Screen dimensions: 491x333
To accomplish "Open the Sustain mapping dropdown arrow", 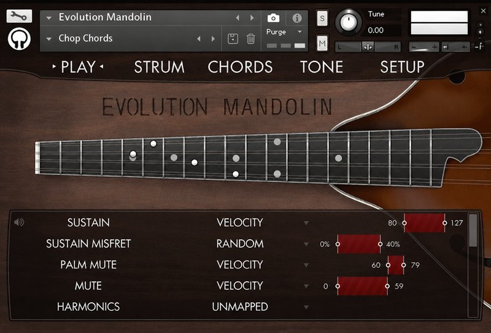I will [x=306, y=223].
